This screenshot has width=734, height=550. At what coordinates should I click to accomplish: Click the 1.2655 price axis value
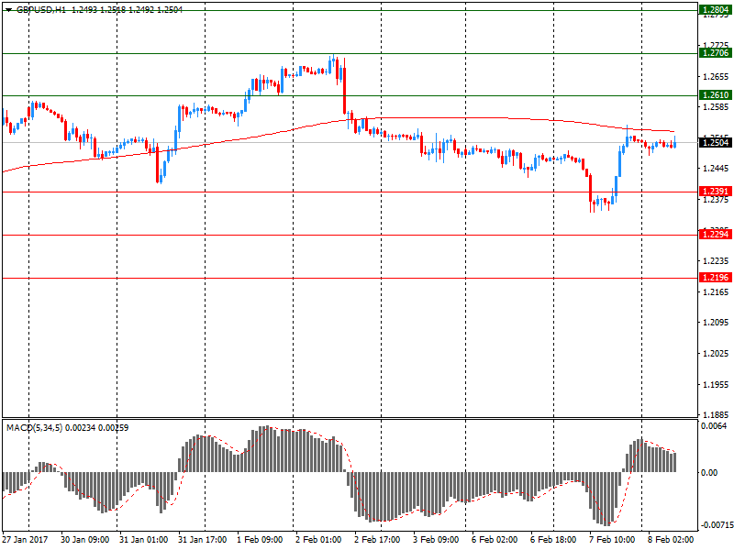[717, 77]
